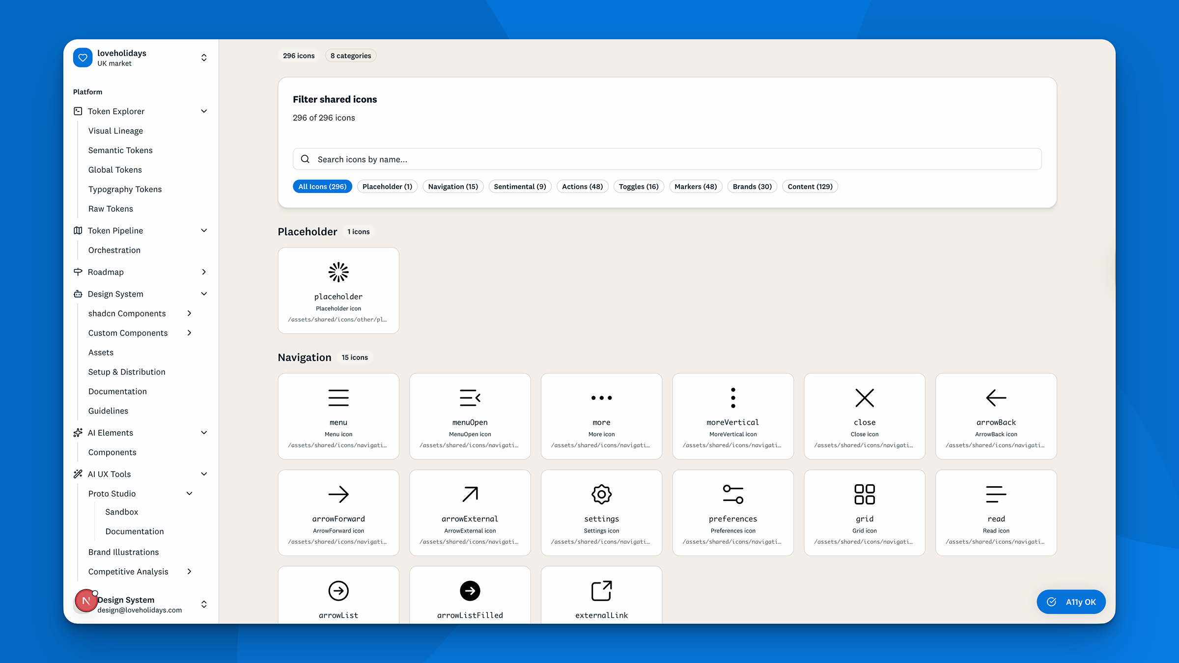This screenshot has width=1179, height=663.
Task: Collapse the Token Explorer section
Action: pyautogui.click(x=204, y=111)
